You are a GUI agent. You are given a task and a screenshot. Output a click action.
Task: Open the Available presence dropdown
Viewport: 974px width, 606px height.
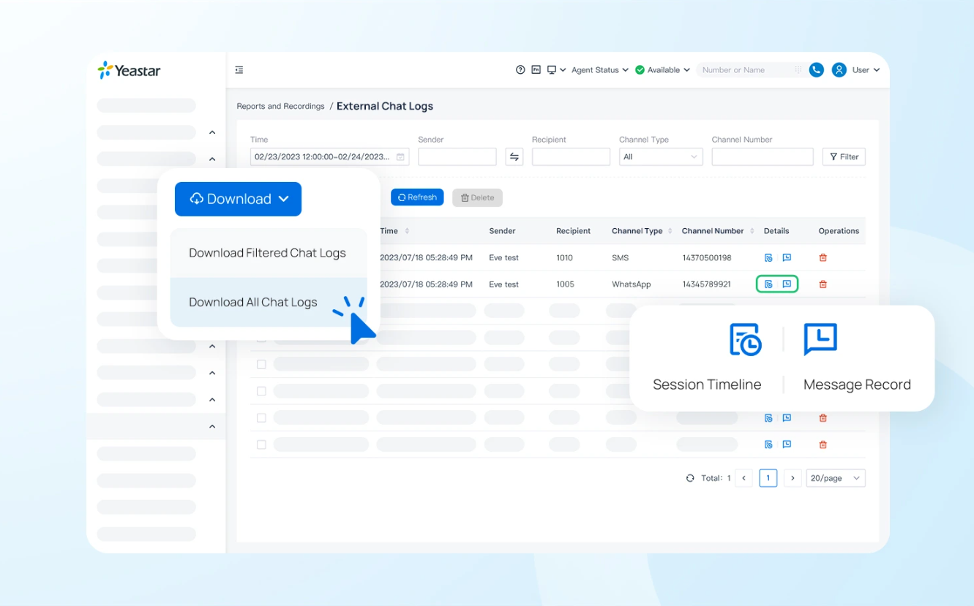tap(662, 70)
